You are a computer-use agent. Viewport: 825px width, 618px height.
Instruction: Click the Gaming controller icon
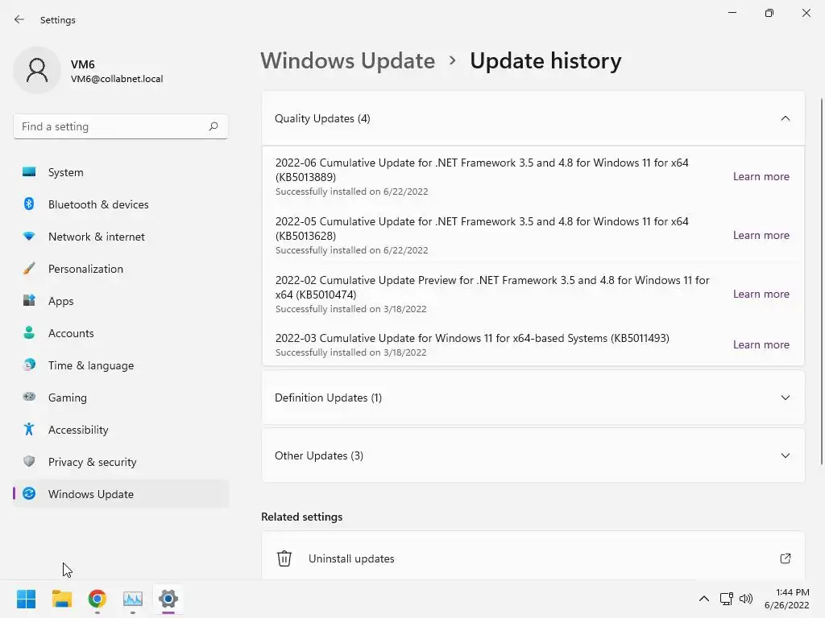pos(29,397)
